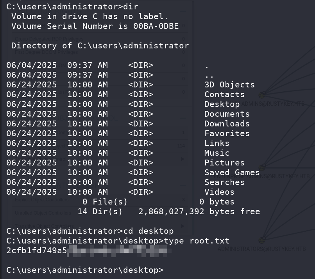Screen dimensions: 315x279
Task: Click the ADMINISTRATORS@RUSTYKEY.HTB node label
Action: click(x=261, y=249)
